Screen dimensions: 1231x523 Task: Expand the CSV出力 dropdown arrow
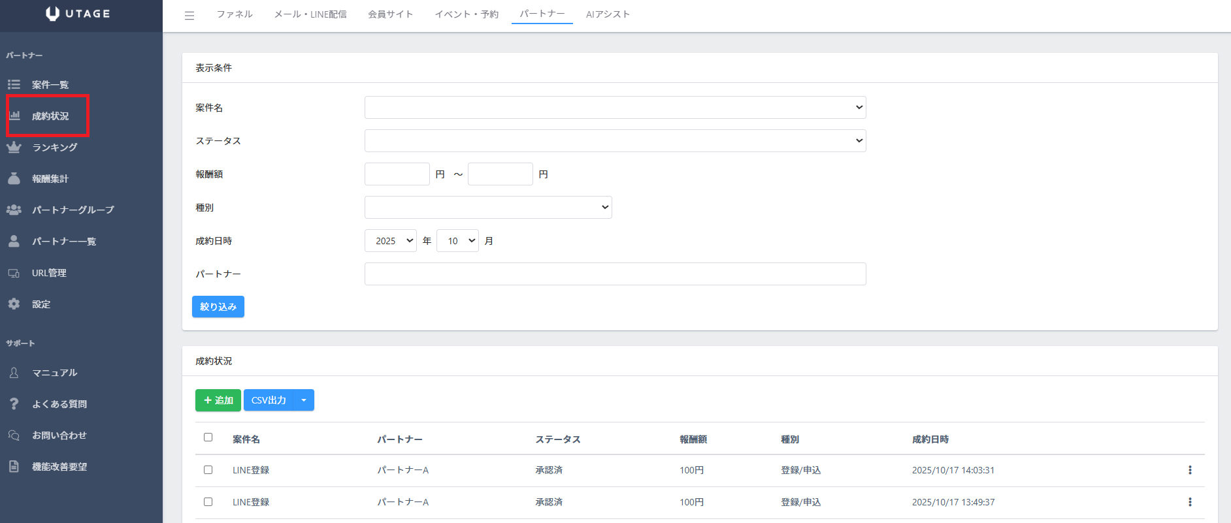pos(304,400)
